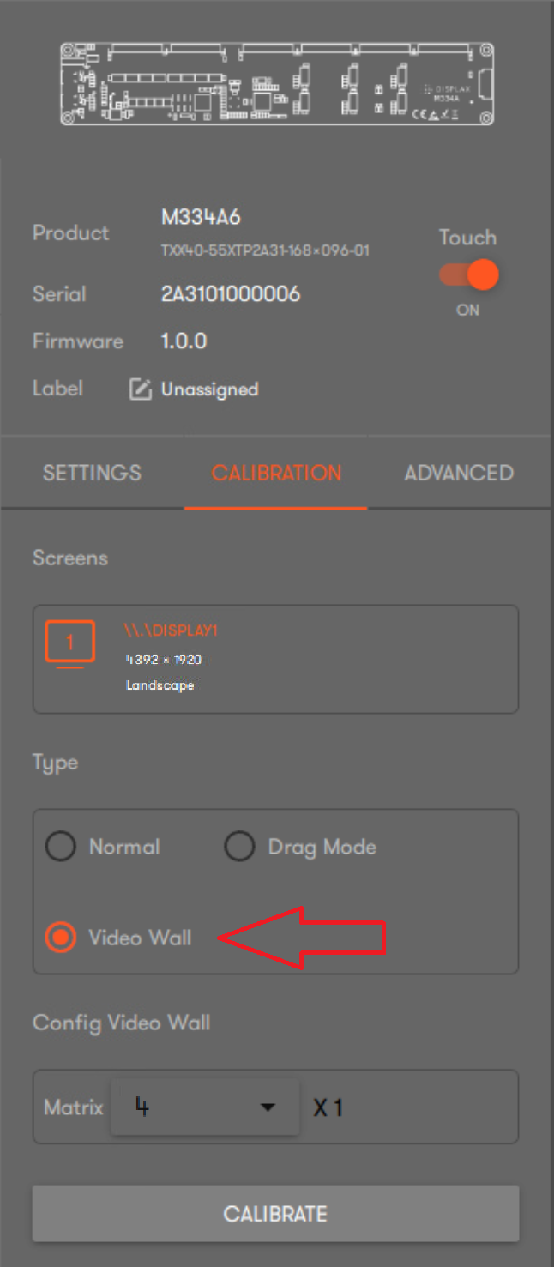Open the Matrix dropdown arrow

pyautogui.click(x=268, y=1107)
